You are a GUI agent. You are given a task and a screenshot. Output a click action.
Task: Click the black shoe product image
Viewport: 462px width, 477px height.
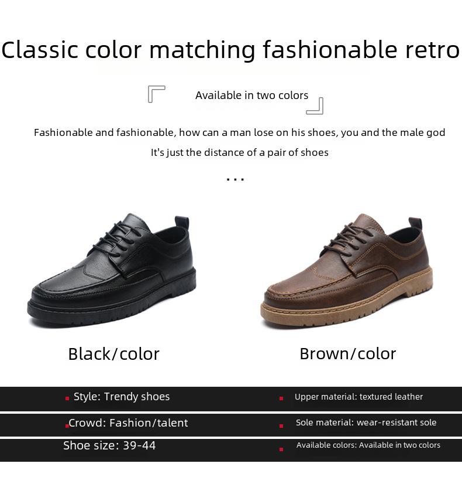112,270
